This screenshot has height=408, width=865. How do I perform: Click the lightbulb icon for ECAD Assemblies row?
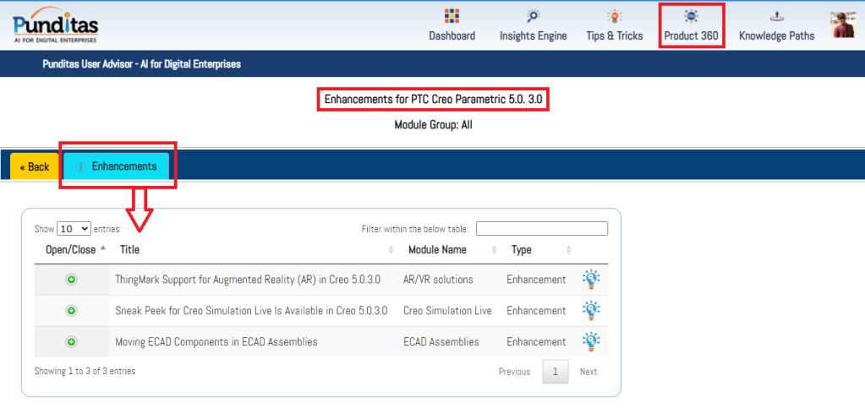point(591,342)
